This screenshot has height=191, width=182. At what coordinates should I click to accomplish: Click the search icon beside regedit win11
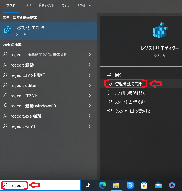tap(5, 126)
